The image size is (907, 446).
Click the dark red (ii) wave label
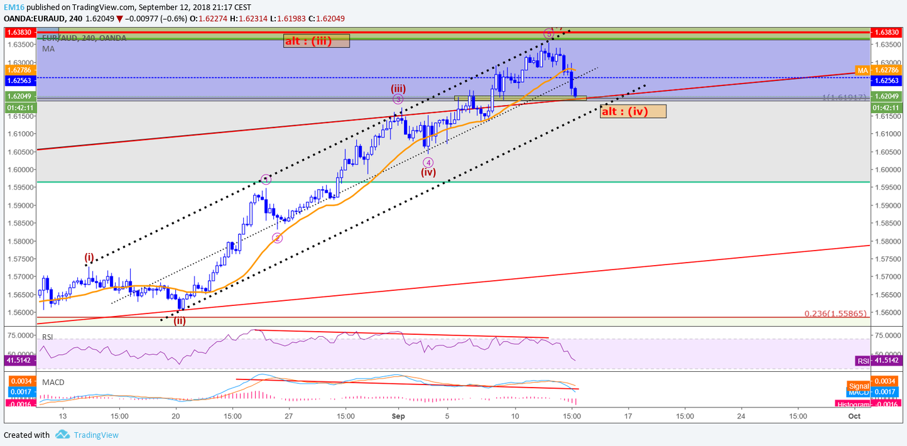180,320
